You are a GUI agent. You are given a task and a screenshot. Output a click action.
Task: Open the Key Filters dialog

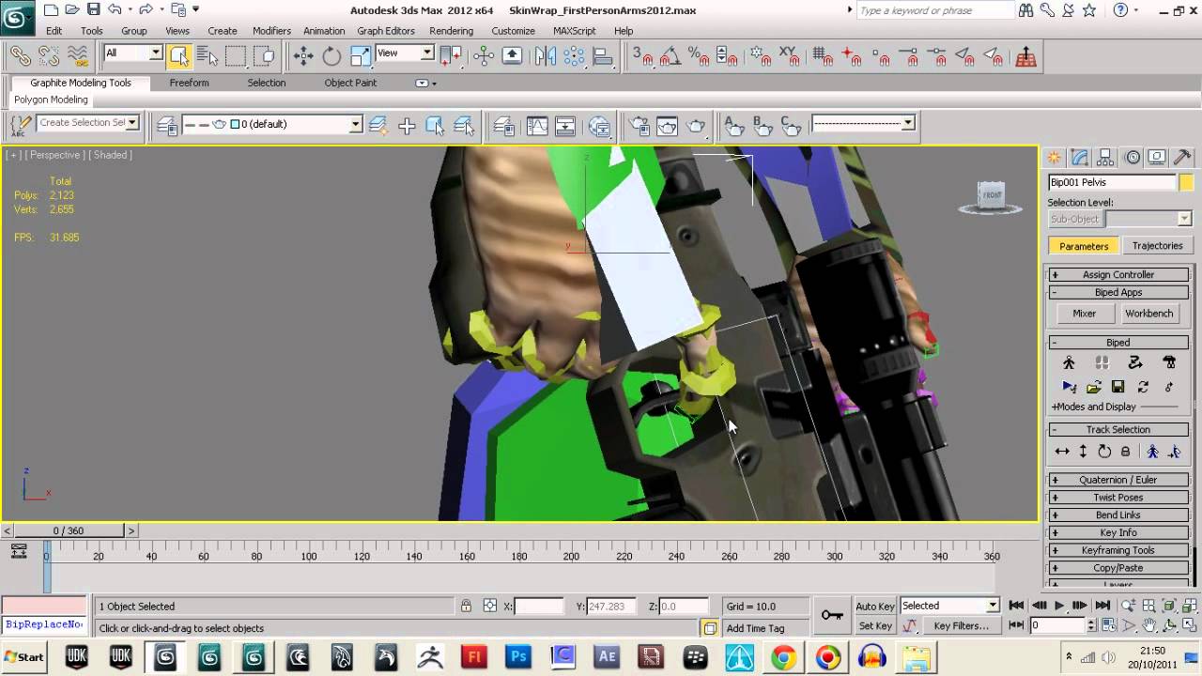(961, 626)
